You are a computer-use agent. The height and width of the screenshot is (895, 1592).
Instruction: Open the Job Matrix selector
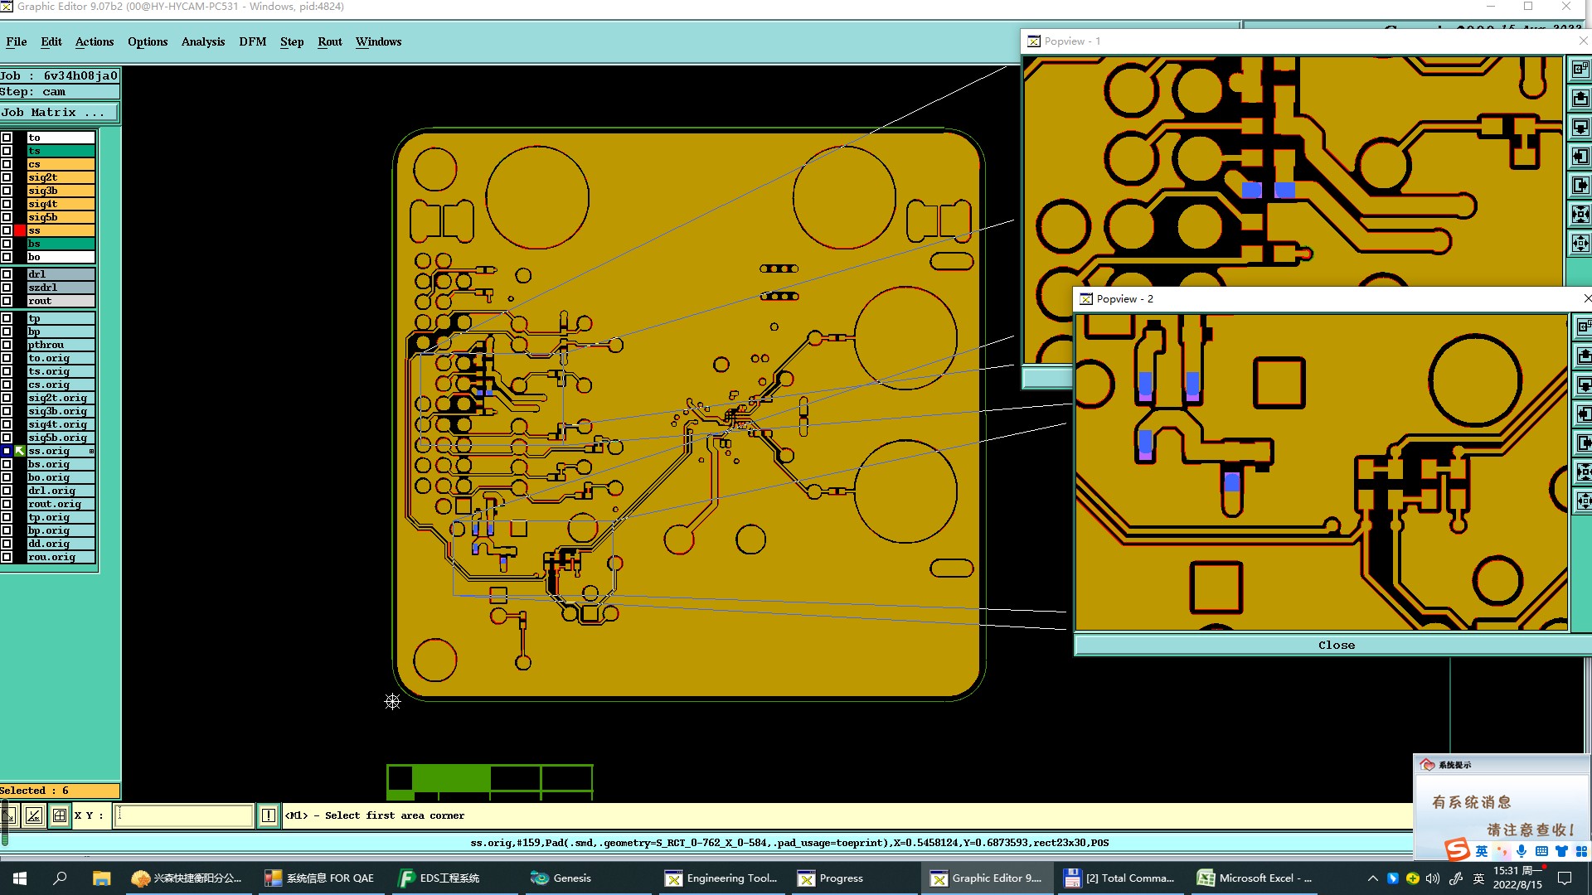[58, 112]
